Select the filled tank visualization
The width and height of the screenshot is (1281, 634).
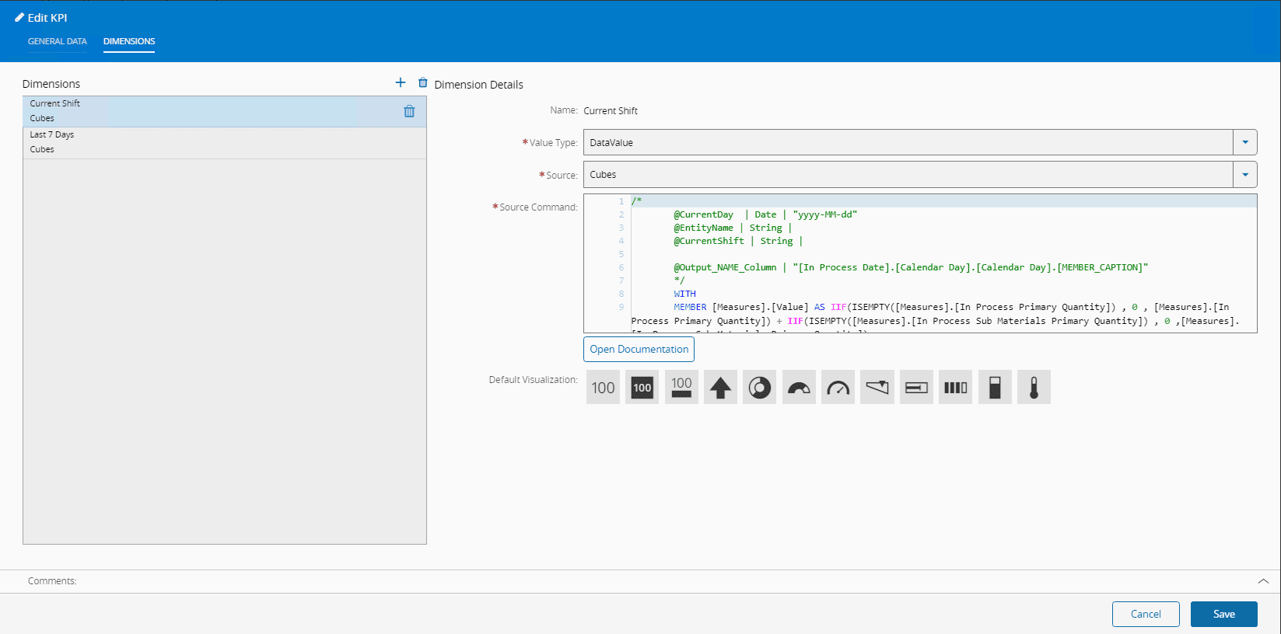[x=995, y=387]
